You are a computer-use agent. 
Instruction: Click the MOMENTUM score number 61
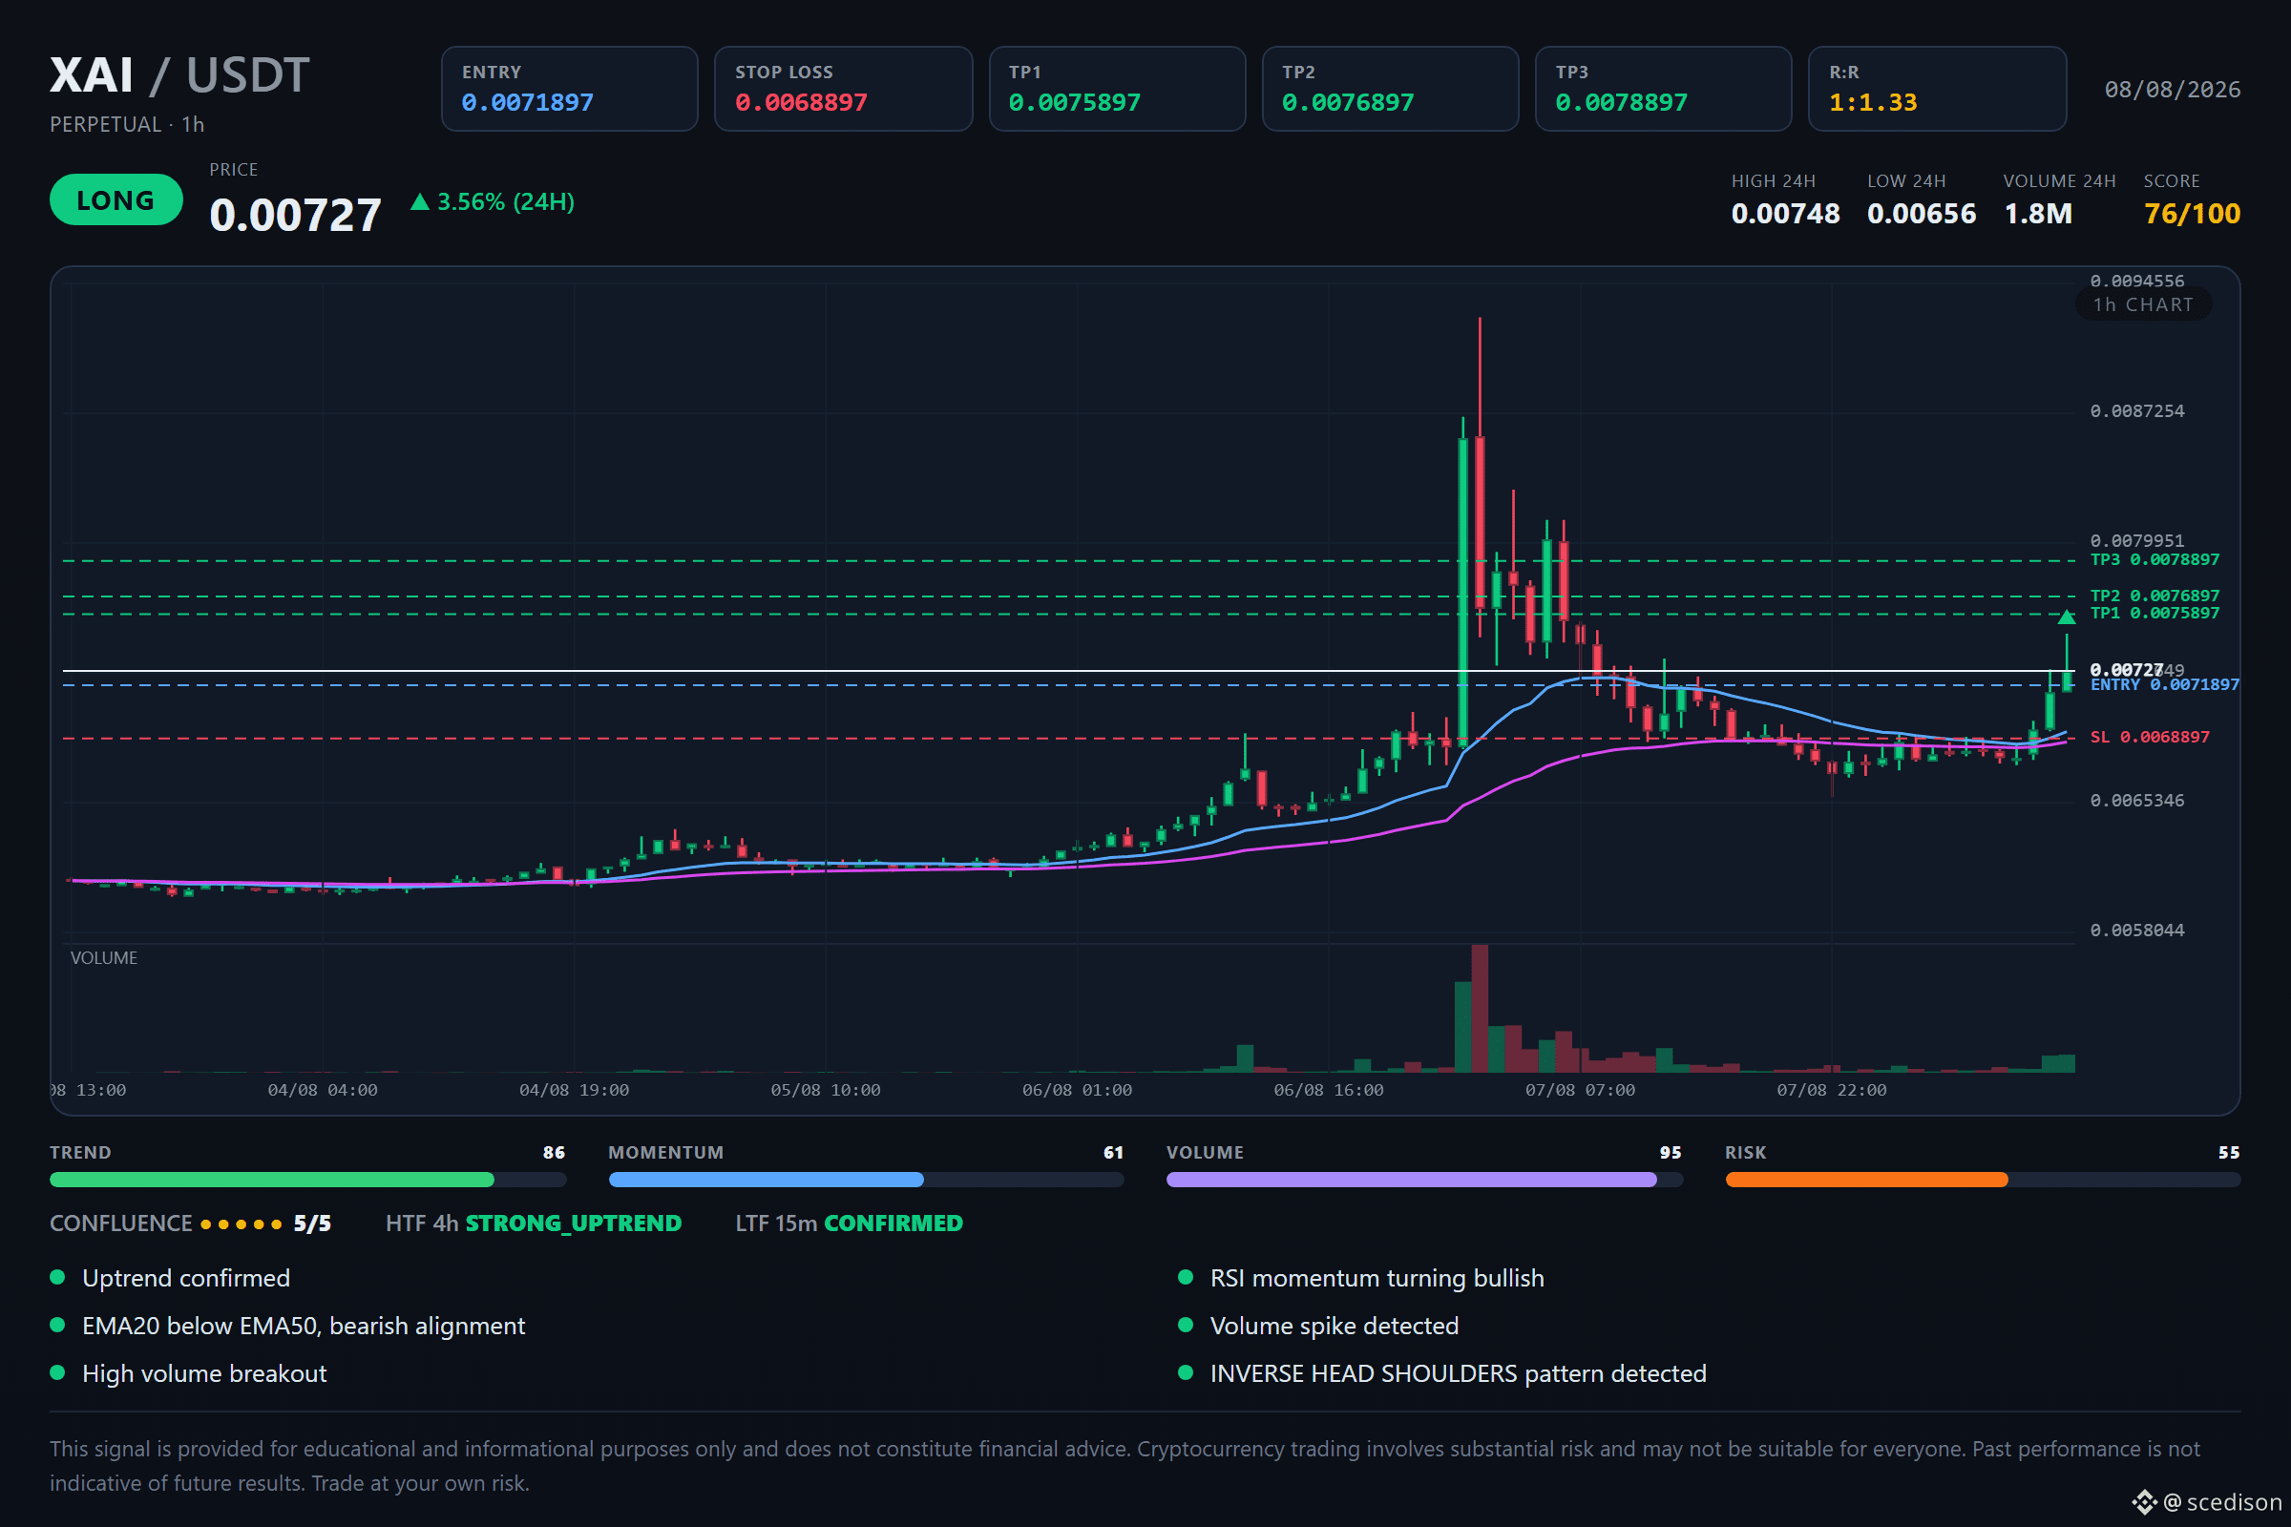(1112, 1152)
